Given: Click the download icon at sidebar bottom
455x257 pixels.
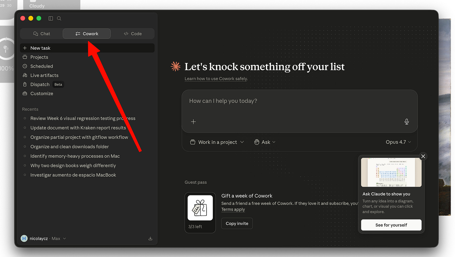Looking at the screenshot, I should [x=150, y=239].
